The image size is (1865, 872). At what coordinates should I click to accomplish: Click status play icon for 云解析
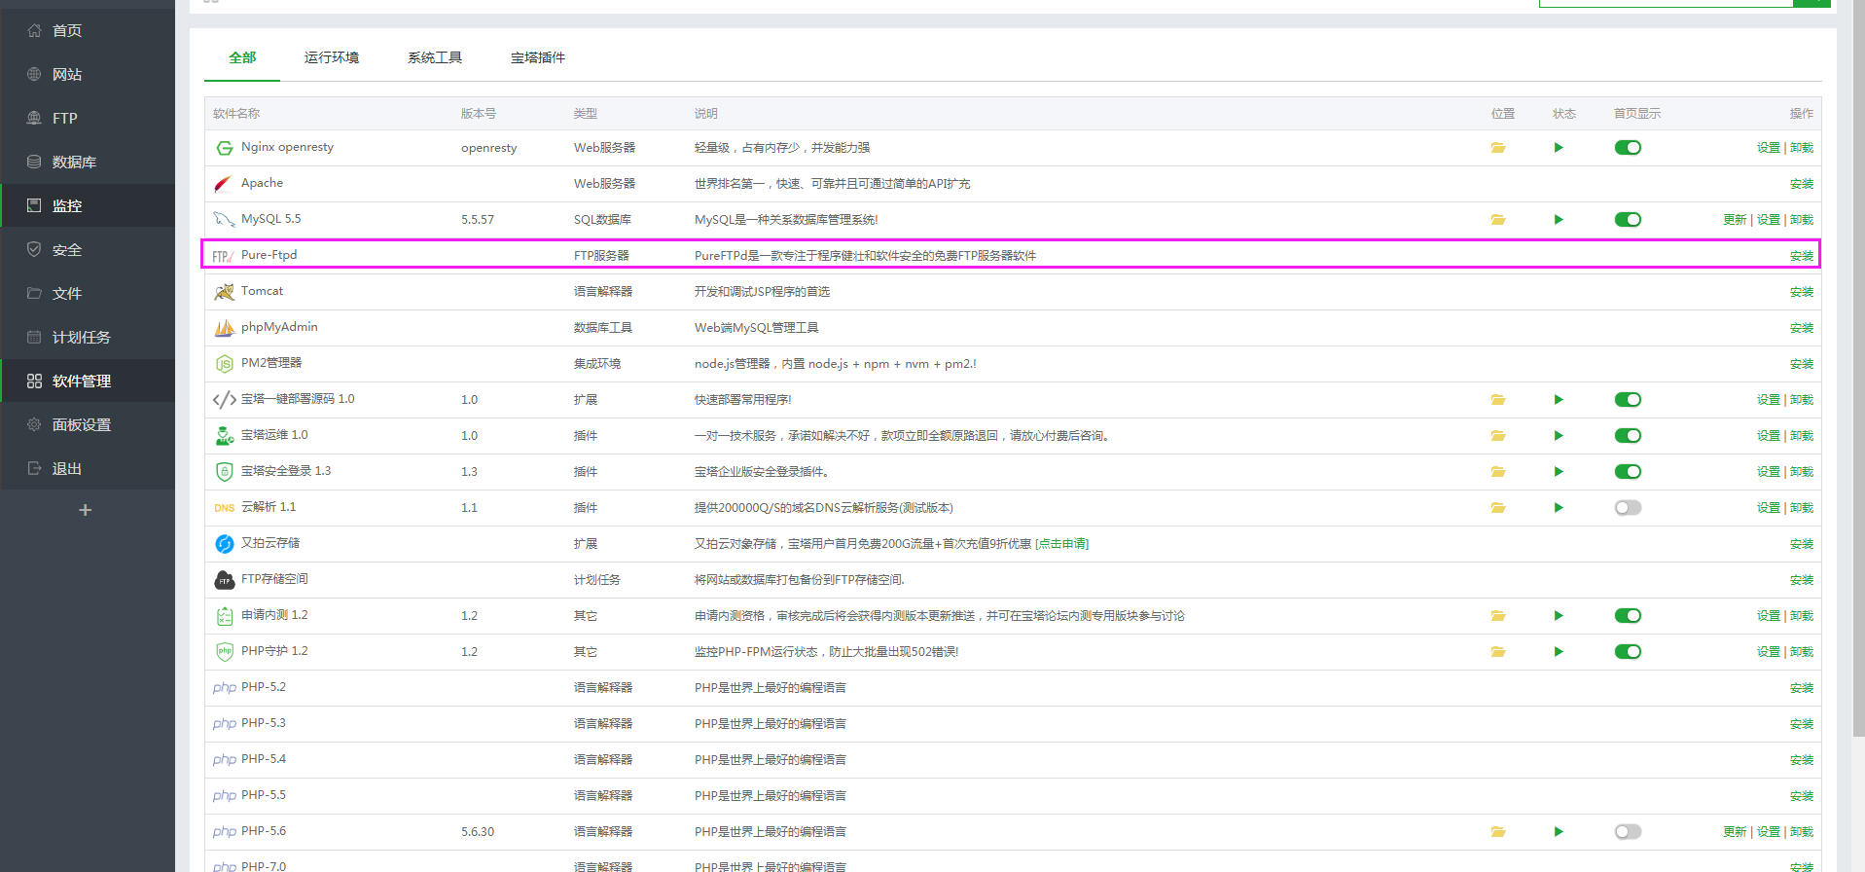click(1559, 508)
